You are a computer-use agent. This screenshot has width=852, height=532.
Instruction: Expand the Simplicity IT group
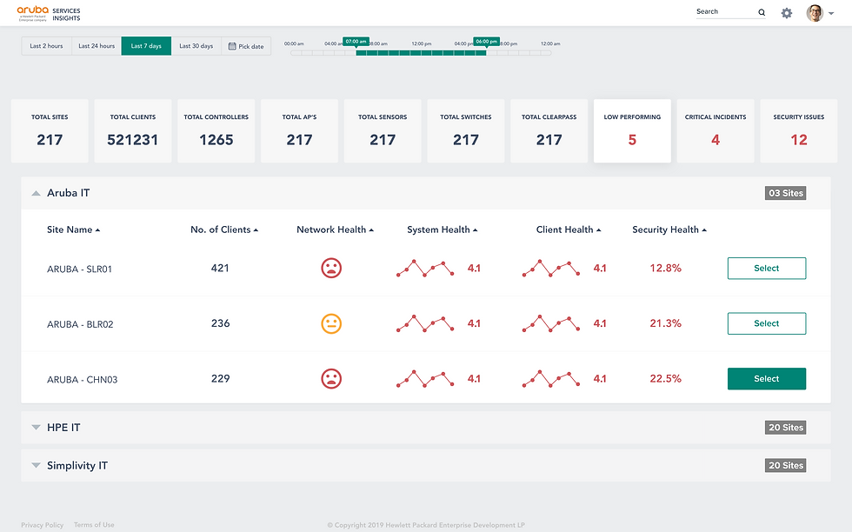[x=36, y=465]
